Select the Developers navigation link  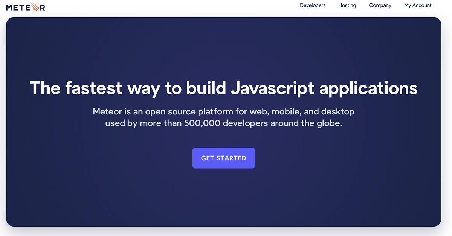313,5
